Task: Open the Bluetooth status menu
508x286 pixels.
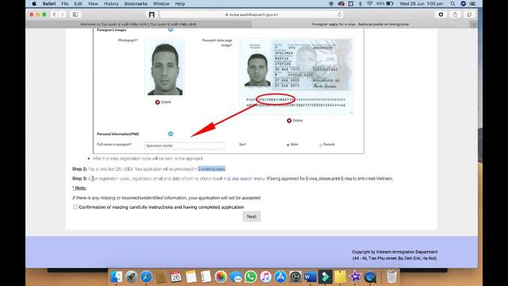Action: (360, 4)
